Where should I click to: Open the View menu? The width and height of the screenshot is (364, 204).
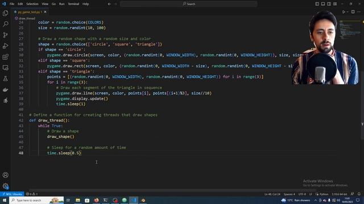point(45,4)
